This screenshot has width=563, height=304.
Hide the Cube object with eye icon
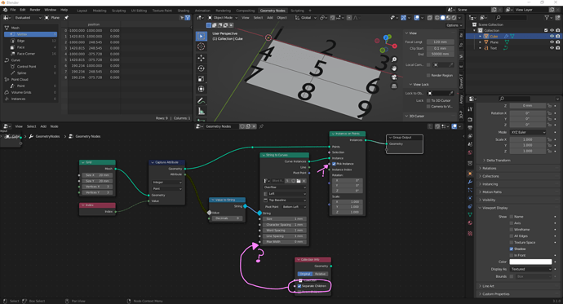552,36
